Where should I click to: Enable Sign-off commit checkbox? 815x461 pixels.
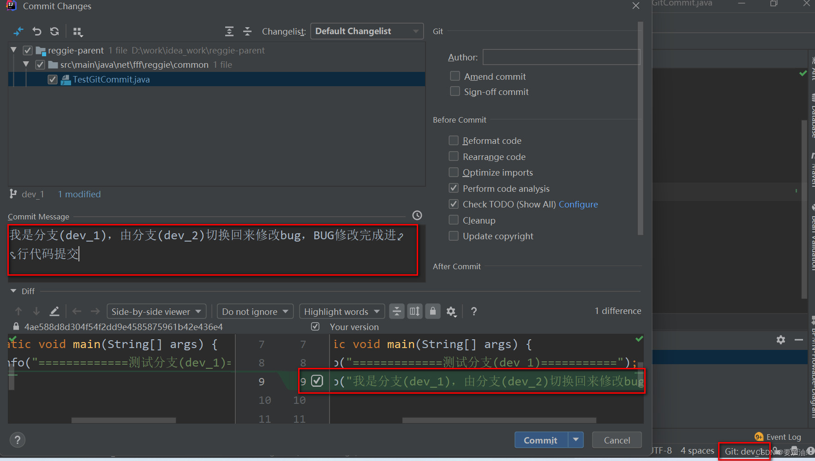[455, 91]
